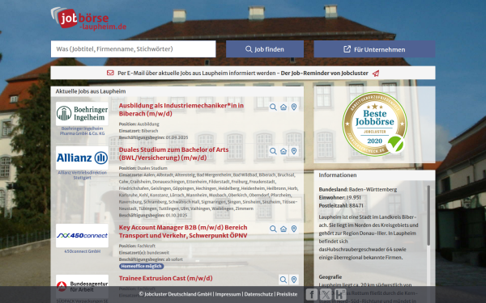Click Einsatzort: Biberach text
This screenshot has height=303, width=486.
pyautogui.click(x=139, y=131)
